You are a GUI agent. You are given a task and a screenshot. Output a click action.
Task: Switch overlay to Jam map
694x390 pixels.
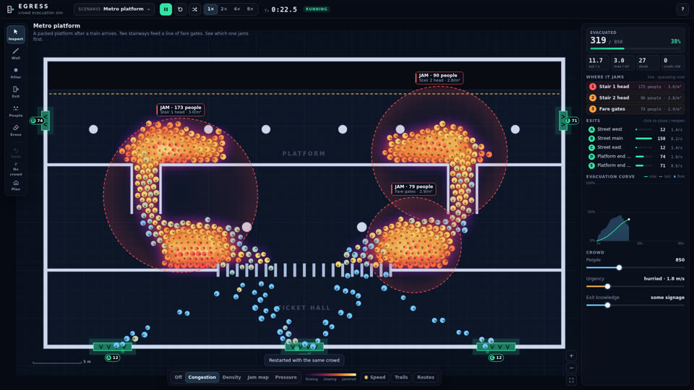click(257, 377)
